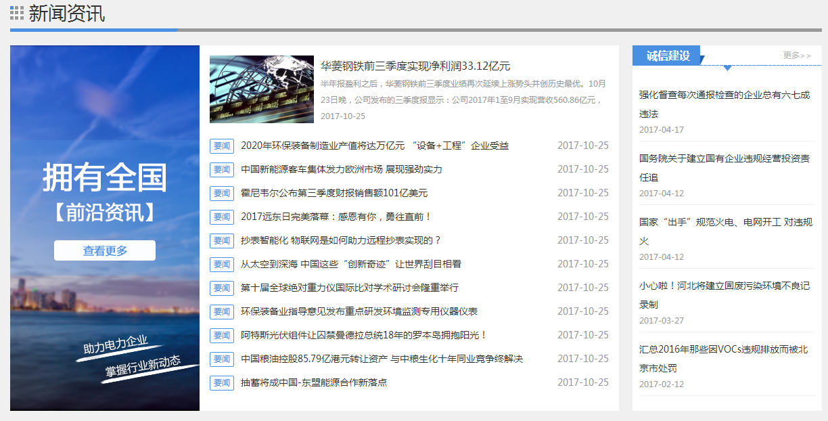Open the 华菱钢铁 featured news thumbnail
This screenshot has width=828, height=421.
point(262,89)
